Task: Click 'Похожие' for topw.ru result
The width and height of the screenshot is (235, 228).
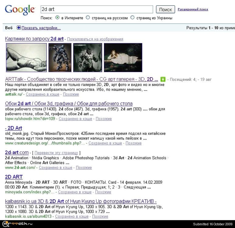Action: click(x=104, y=119)
